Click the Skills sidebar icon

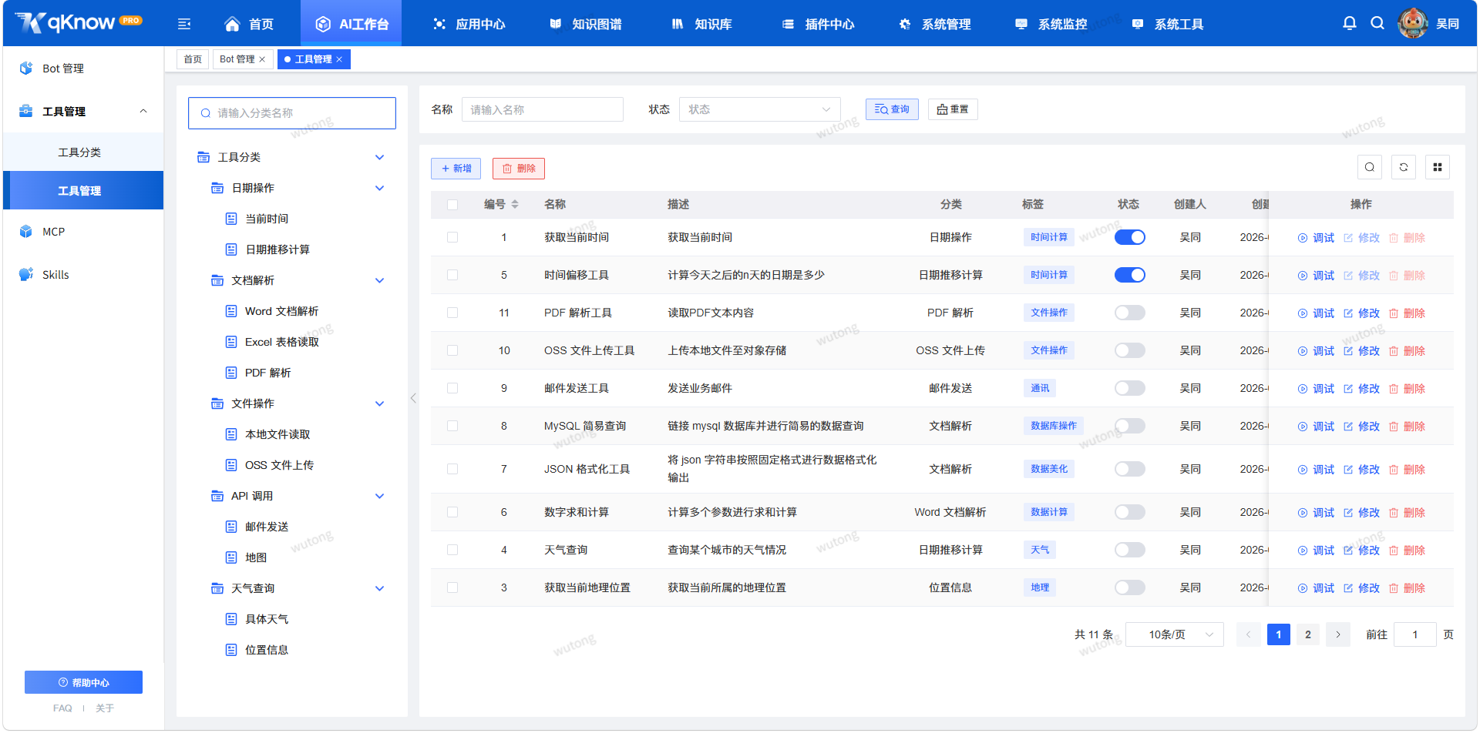point(26,274)
